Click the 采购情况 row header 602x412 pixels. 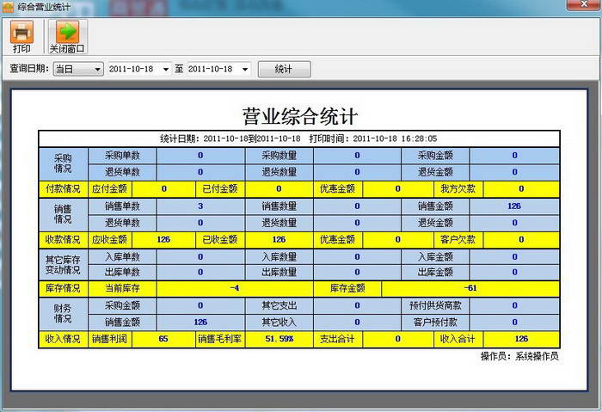point(63,163)
